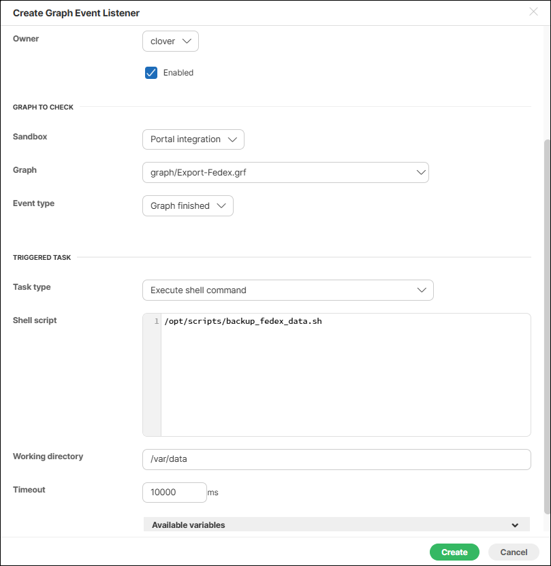Click the Available variables chevron arrow

(x=515, y=525)
